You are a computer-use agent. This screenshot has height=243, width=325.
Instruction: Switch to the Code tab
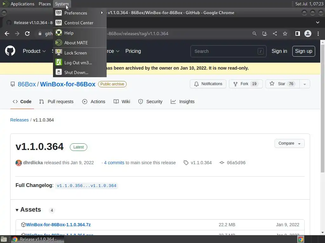pos(22,102)
